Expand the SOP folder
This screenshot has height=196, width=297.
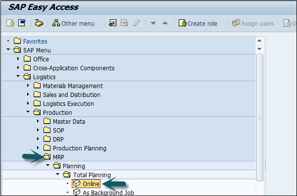[38, 130]
